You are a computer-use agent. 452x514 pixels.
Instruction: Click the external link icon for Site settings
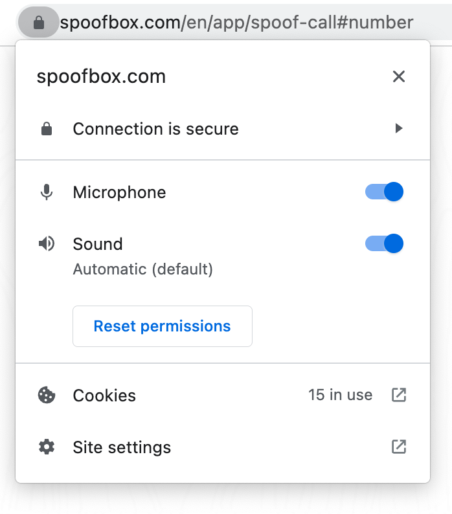[399, 447]
